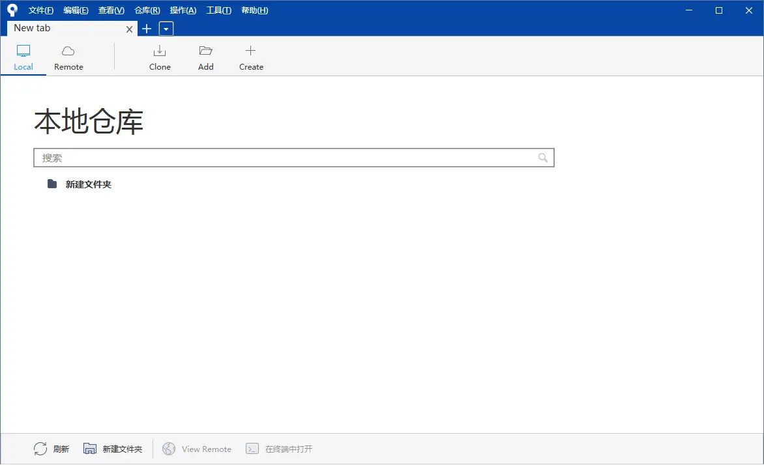Open the 查看(V) menu
The height and width of the screenshot is (465, 764).
(111, 10)
